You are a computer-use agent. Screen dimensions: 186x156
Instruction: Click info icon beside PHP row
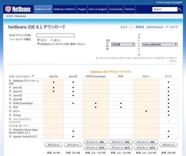click(x=10, y=107)
